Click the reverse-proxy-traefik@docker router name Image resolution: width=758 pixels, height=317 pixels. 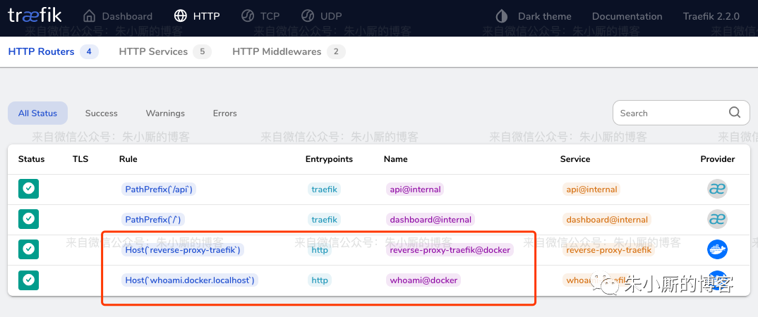coord(450,250)
